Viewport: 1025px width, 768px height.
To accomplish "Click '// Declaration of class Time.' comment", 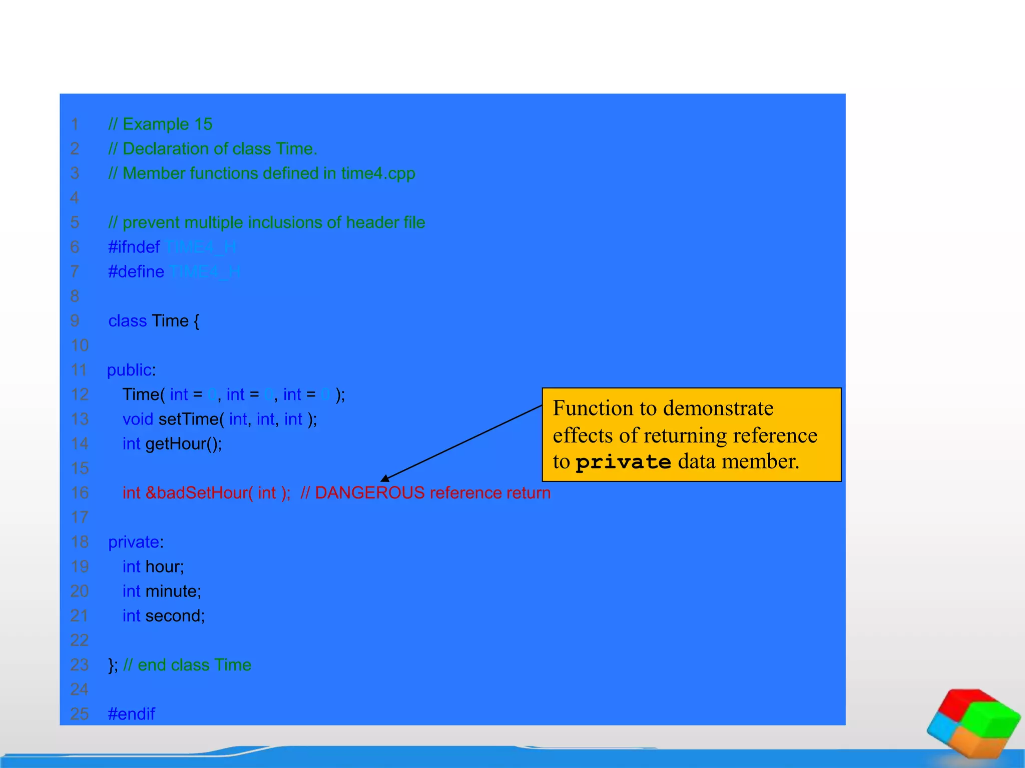I will (x=213, y=148).
